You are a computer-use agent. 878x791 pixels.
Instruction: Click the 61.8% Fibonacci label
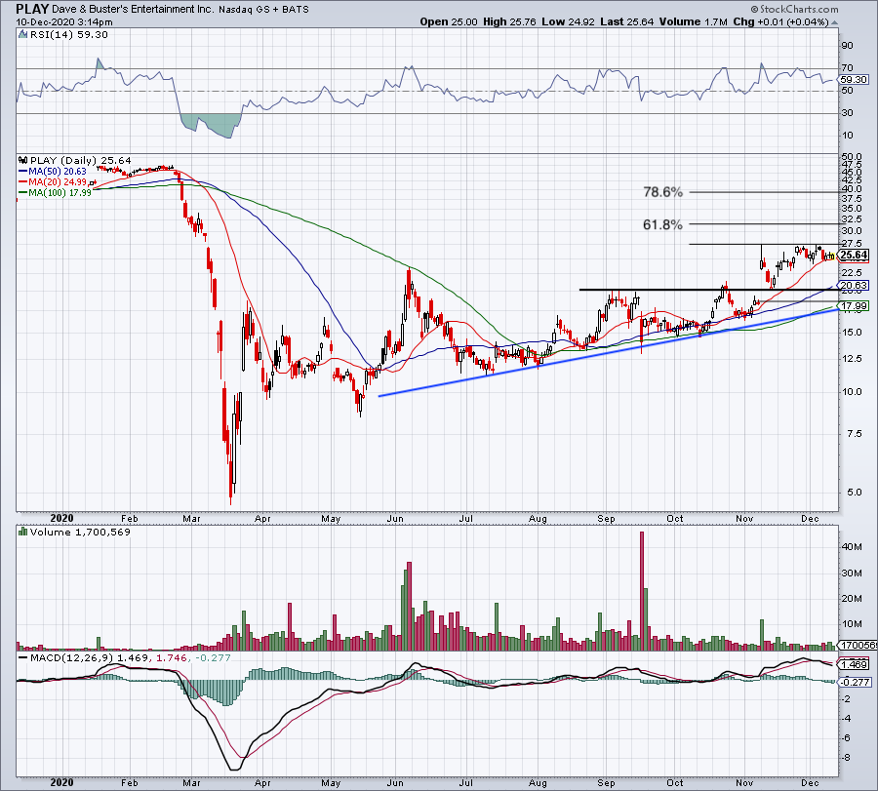(663, 224)
